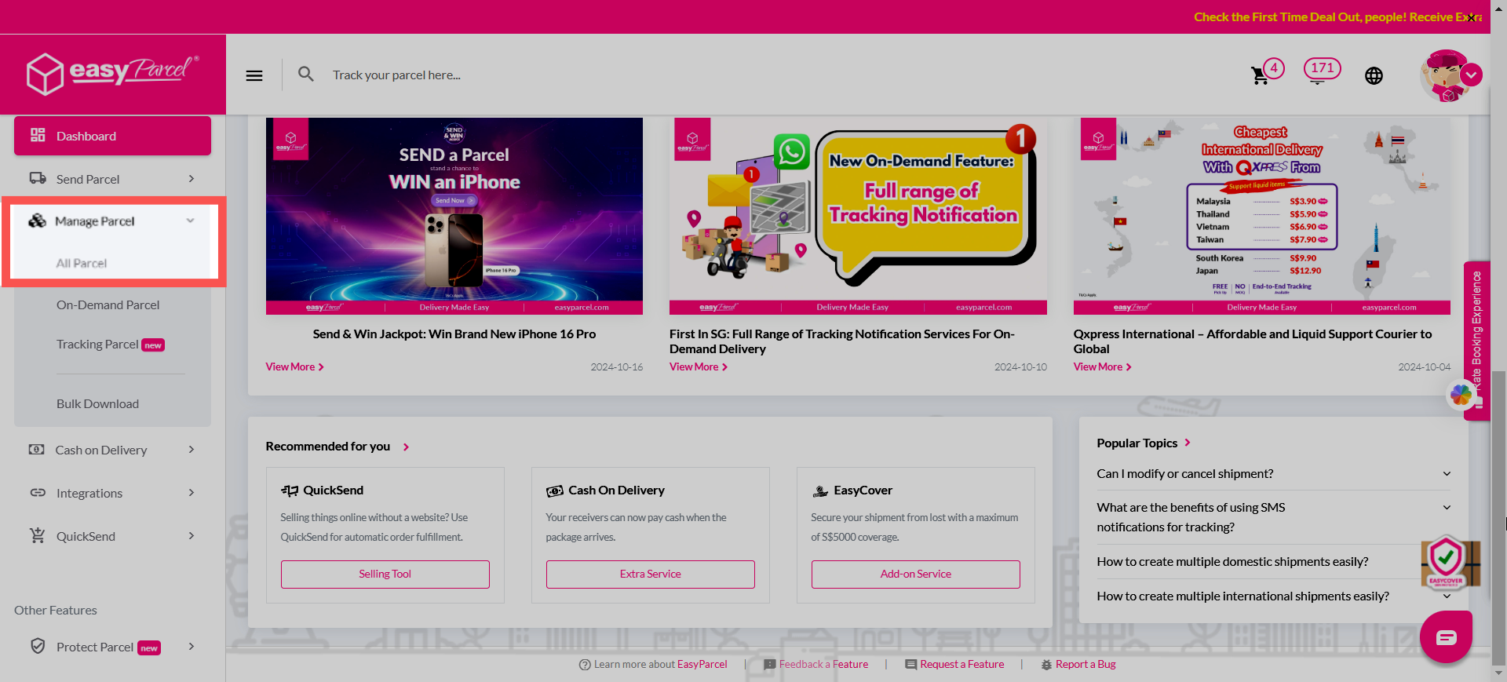This screenshot has height=682, width=1507.
Task: Click View More under Tracking Notification article
Action: point(699,367)
